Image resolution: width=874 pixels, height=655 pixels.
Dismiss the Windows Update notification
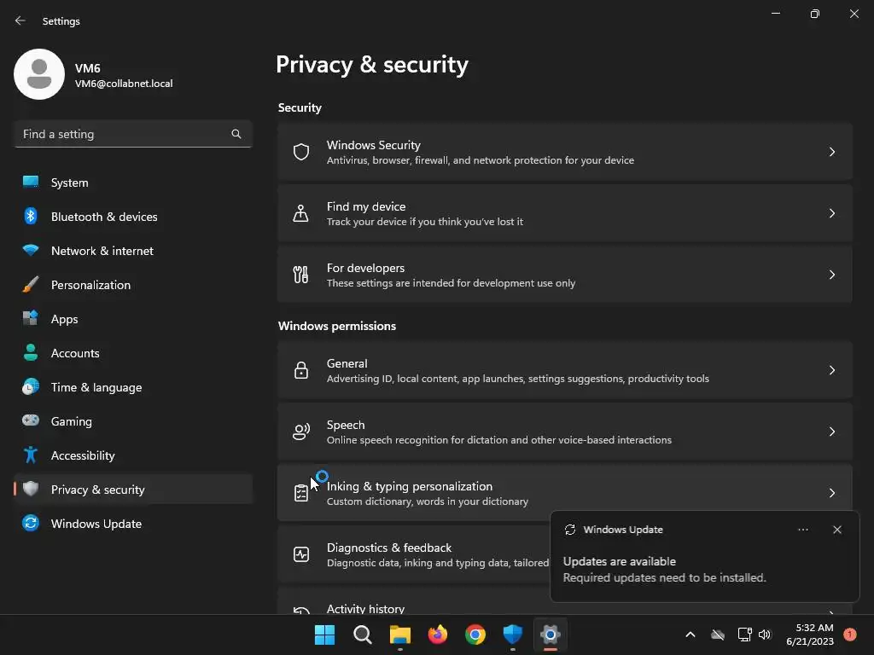click(x=836, y=530)
